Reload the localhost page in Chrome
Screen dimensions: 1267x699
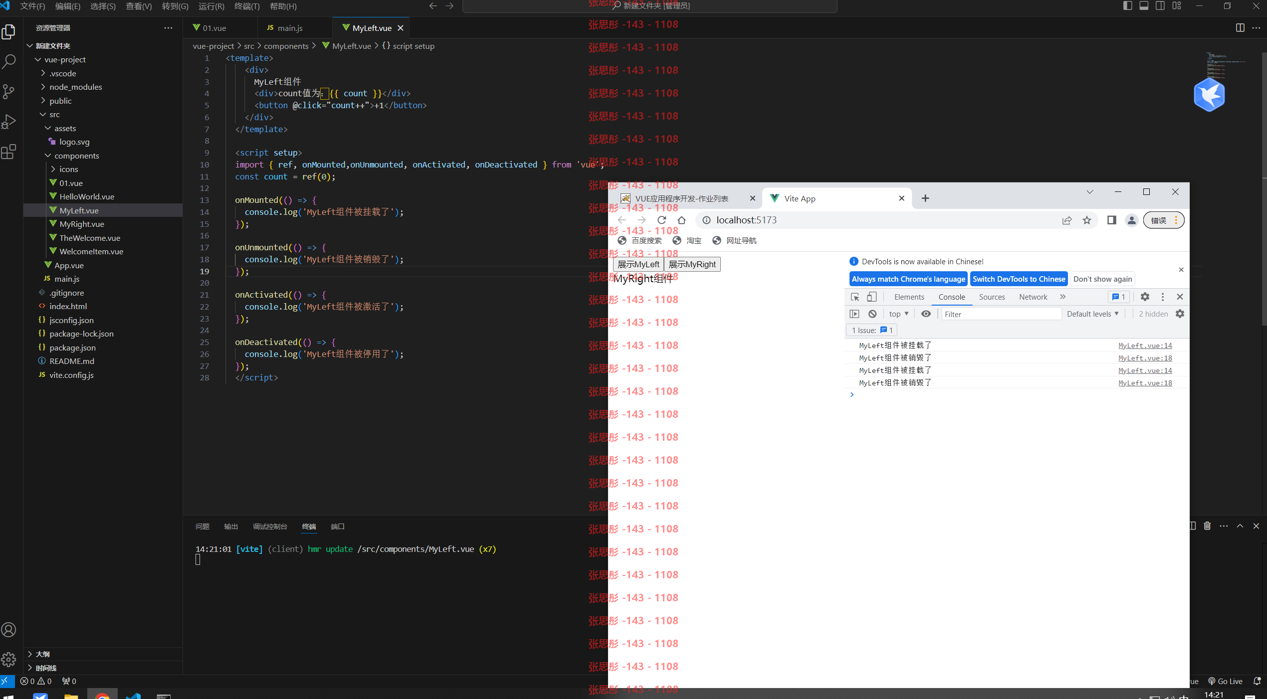tap(662, 220)
